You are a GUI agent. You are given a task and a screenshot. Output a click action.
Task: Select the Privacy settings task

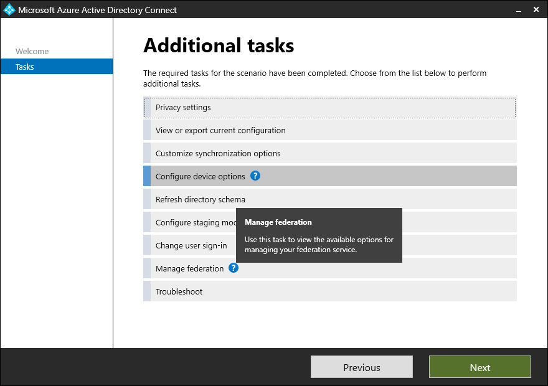[329, 107]
